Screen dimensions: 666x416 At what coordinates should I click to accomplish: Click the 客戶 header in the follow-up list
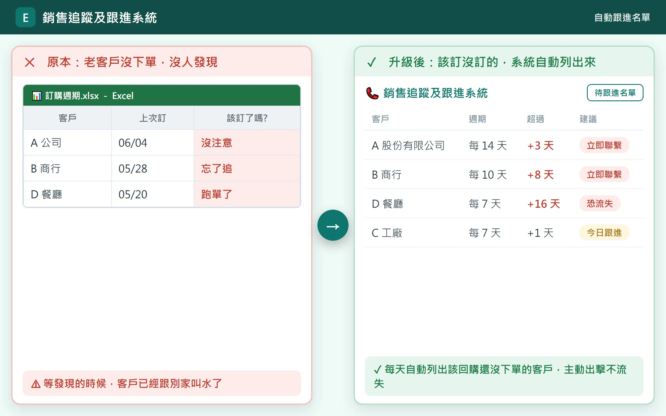(380, 119)
